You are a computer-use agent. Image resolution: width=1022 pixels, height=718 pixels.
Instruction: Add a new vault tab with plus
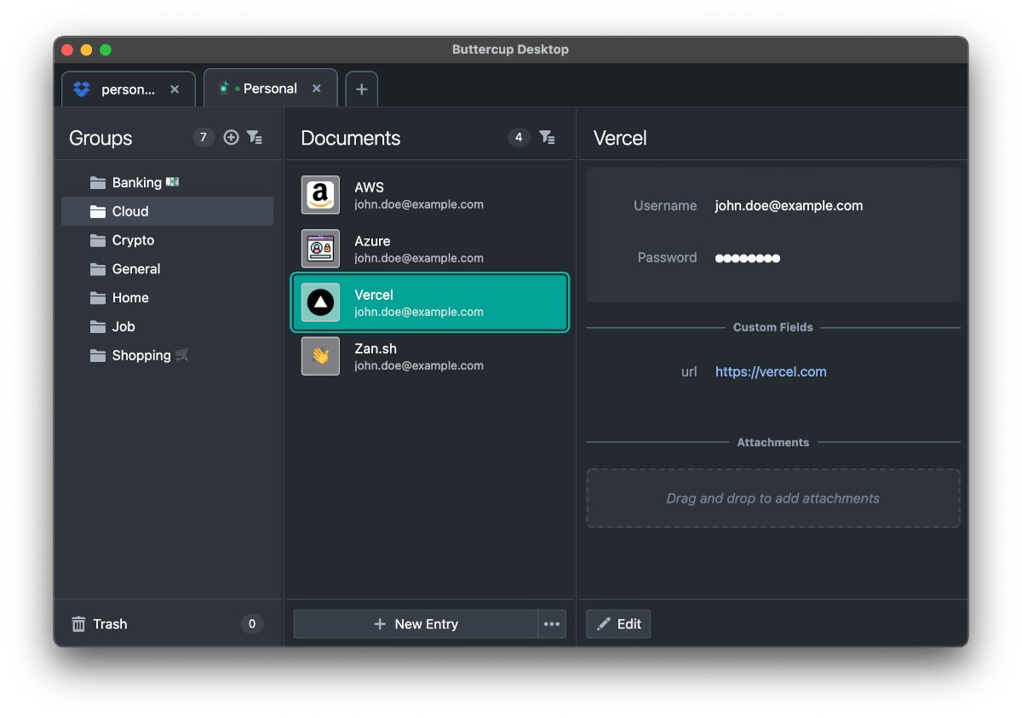tap(361, 89)
